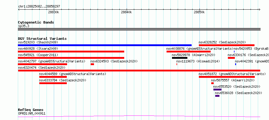The height and width of the screenshot is (120, 269).
Task: Open nsv6536028 (Sedlazeck2020) label
Action: [239, 93]
